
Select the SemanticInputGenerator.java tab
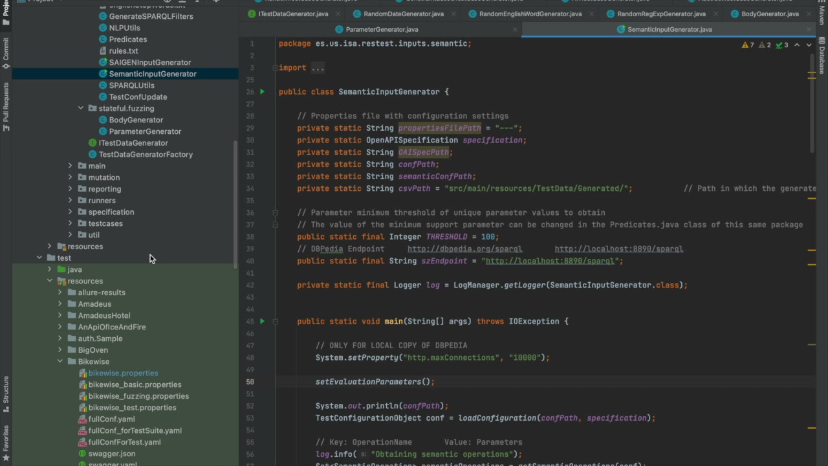pos(670,29)
